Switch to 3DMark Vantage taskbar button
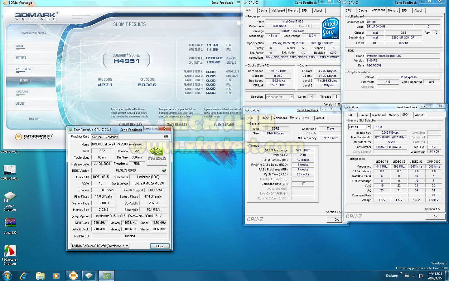This screenshot has width=449, height=281. (73, 276)
